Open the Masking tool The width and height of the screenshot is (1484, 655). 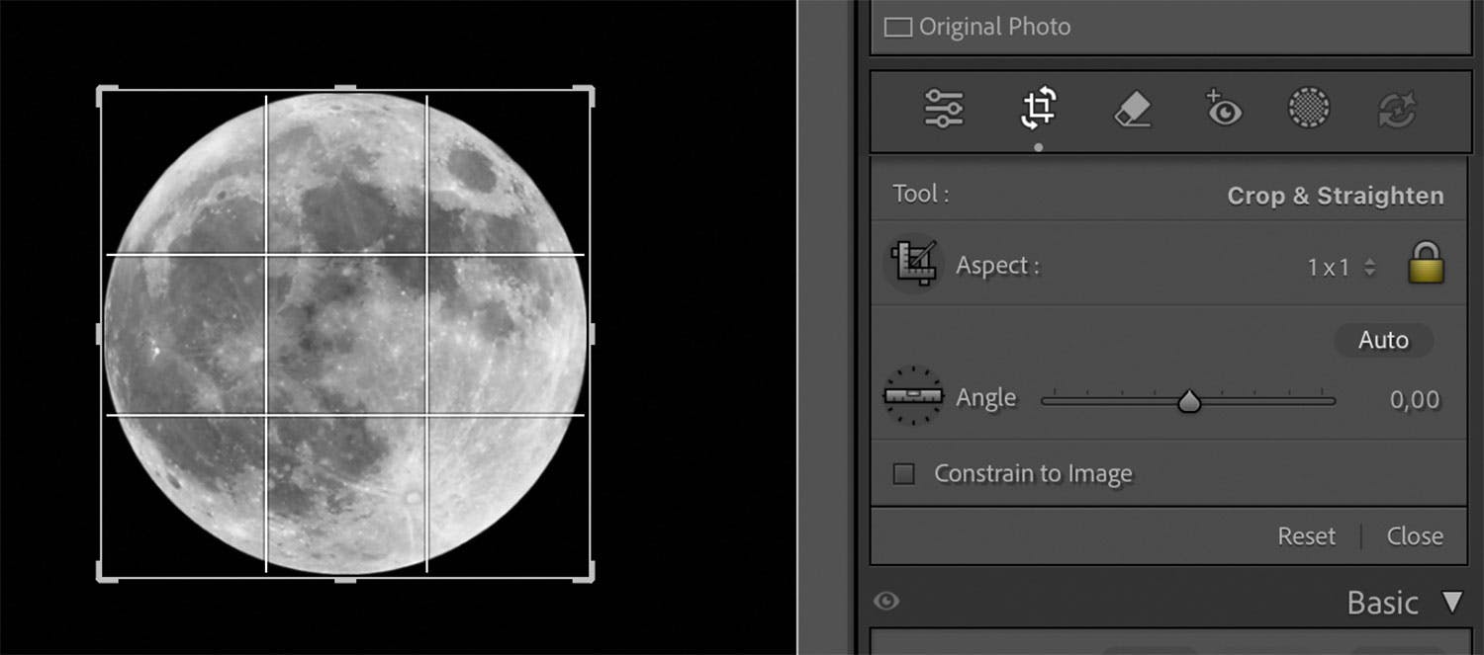pyautogui.click(x=1309, y=108)
